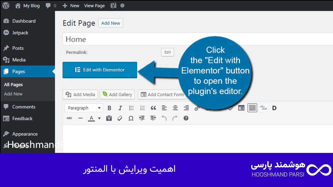Click the Add New submenu under Pages
The image size is (333, 187).
(x=13, y=94)
